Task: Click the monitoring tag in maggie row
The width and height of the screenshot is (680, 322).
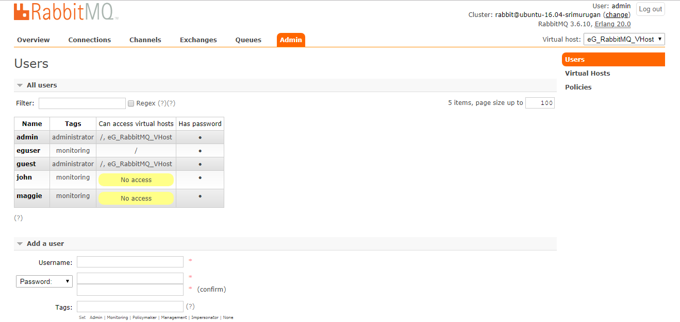Action: coord(73,196)
